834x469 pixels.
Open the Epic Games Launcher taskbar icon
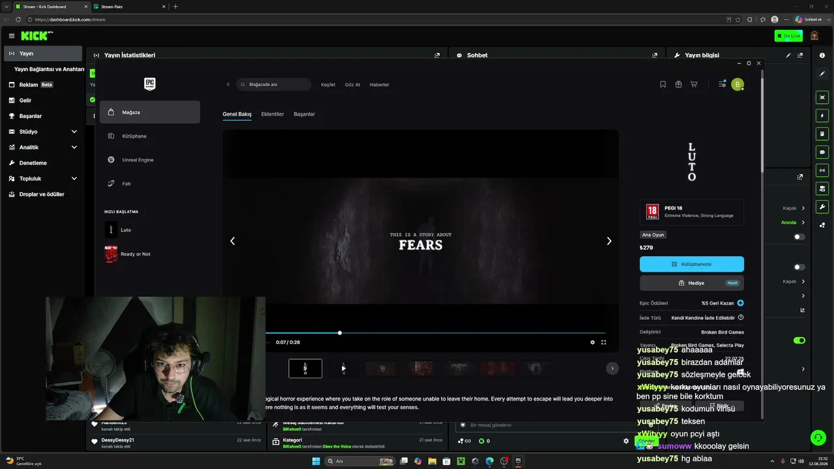[519, 461]
